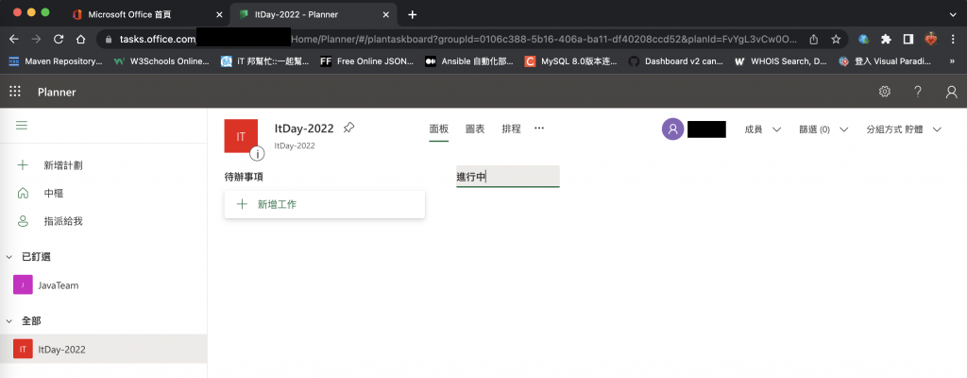Open Ansible 自動化部 bookmark
This screenshot has height=378, width=967.
tap(468, 61)
